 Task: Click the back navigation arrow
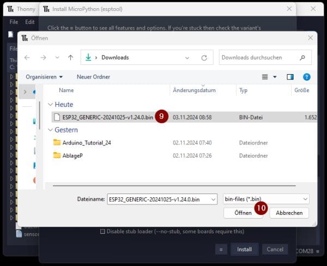tap(27, 57)
